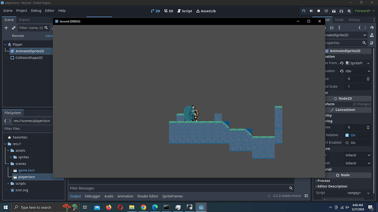This screenshot has width=378, height=212.
Task: Switch to the Import dock tab
Action: 24,20
